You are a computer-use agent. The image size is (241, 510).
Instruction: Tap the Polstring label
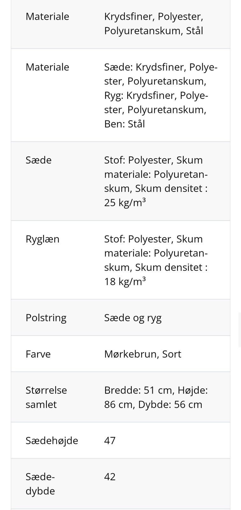[x=46, y=318]
